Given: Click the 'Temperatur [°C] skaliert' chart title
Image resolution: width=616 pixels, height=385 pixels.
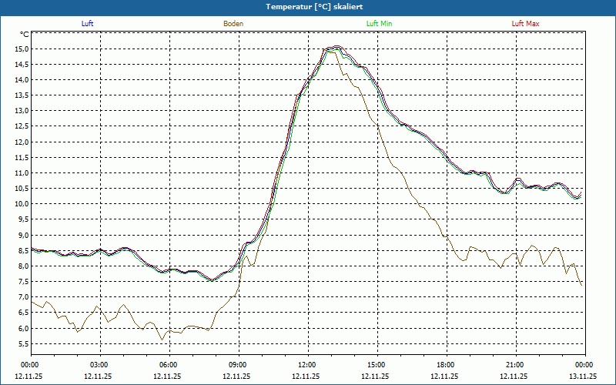Looking at the screenshot, I should [x=314, y=7].
